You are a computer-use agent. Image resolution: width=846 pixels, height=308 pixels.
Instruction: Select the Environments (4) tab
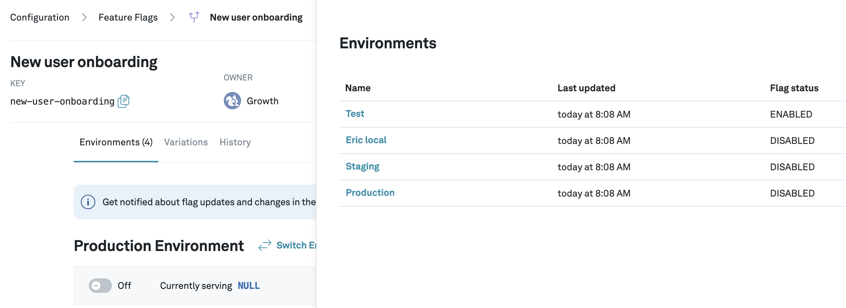pyautogui.click(x=116, y=142)
